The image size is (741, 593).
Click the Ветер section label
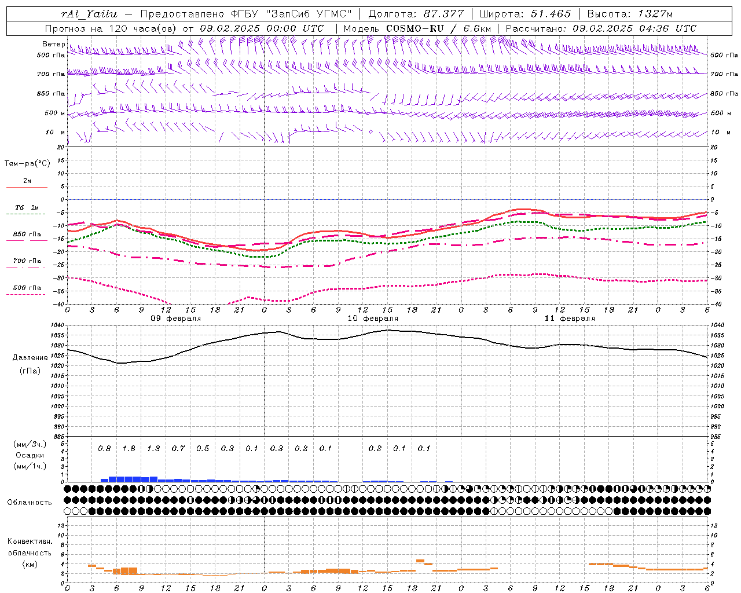(x=53, y=44)
